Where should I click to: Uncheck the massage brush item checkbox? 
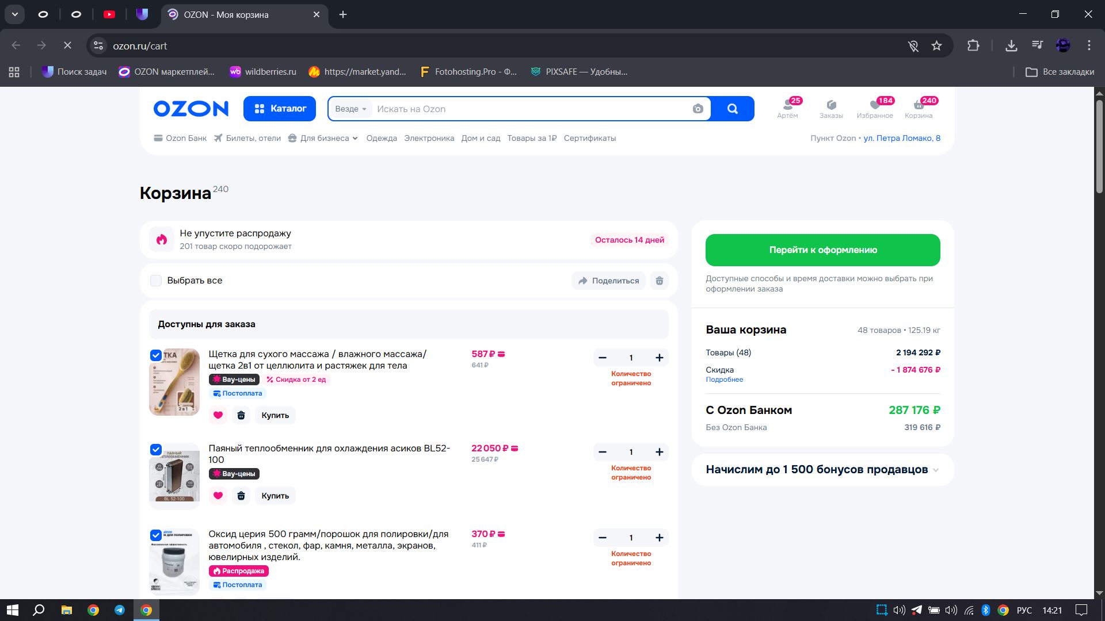point(156,355)
